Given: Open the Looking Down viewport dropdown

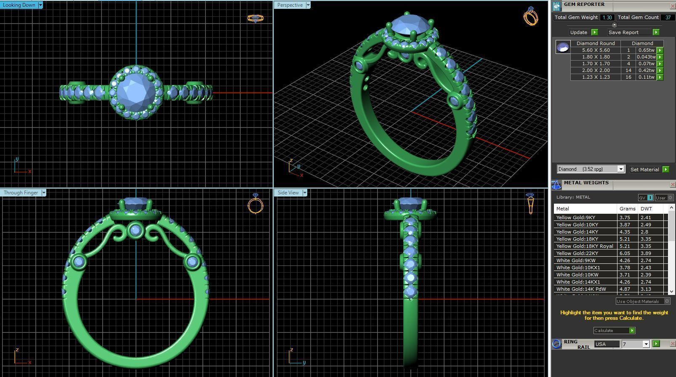Looking at the screenshot, I should pos(40,5).
